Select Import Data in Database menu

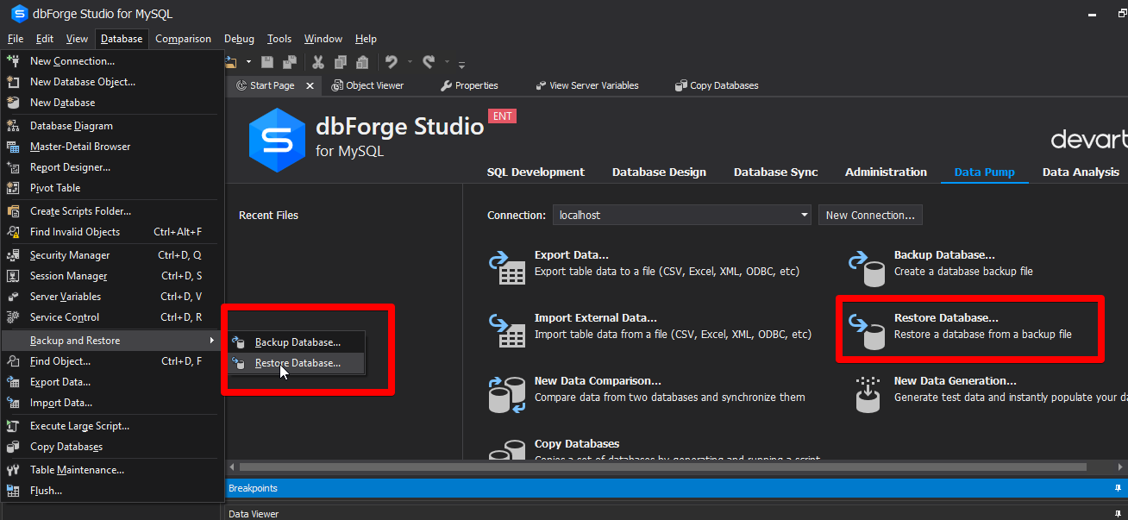point(112,403)
